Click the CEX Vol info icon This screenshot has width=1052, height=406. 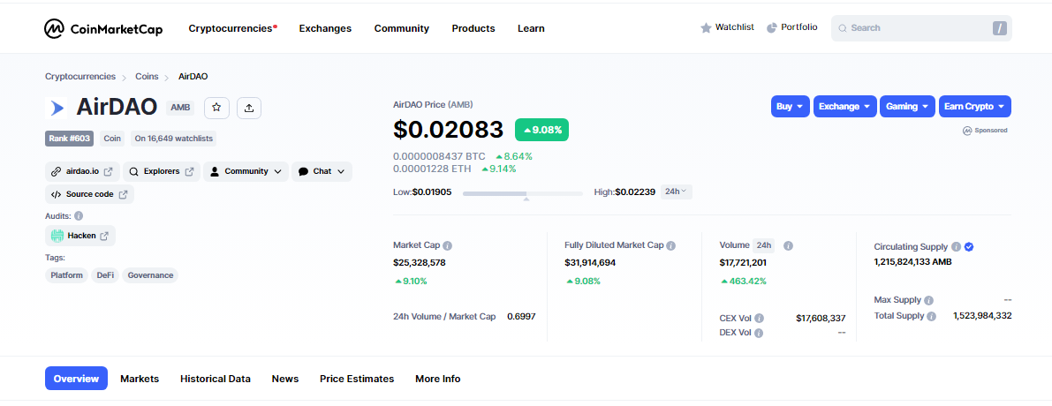[759, 319]
